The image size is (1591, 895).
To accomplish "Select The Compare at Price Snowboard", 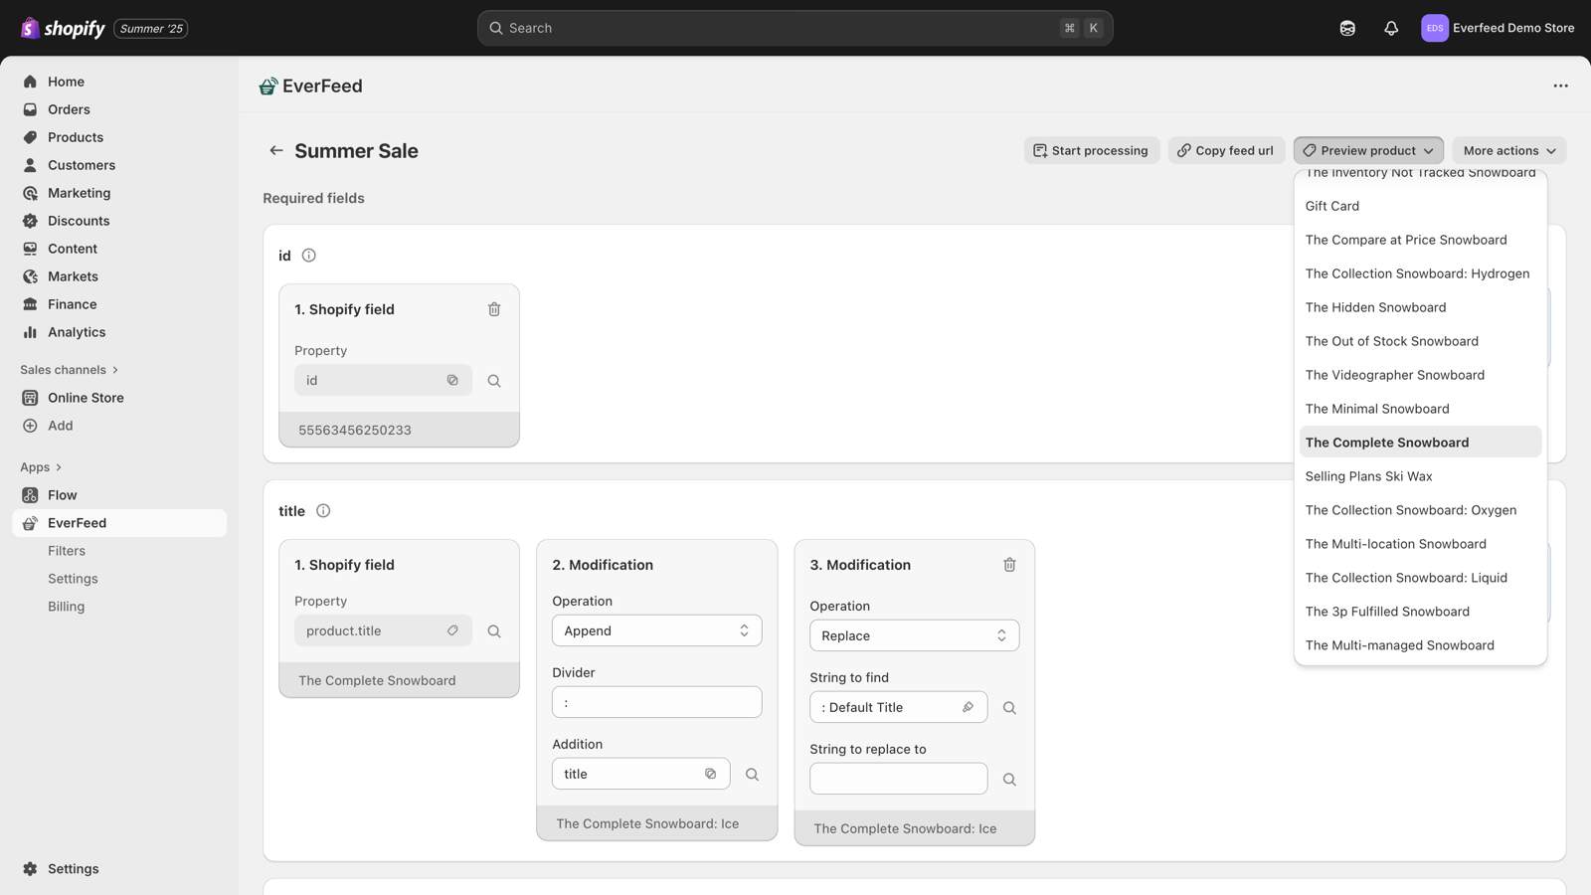I will point(1420,240).
